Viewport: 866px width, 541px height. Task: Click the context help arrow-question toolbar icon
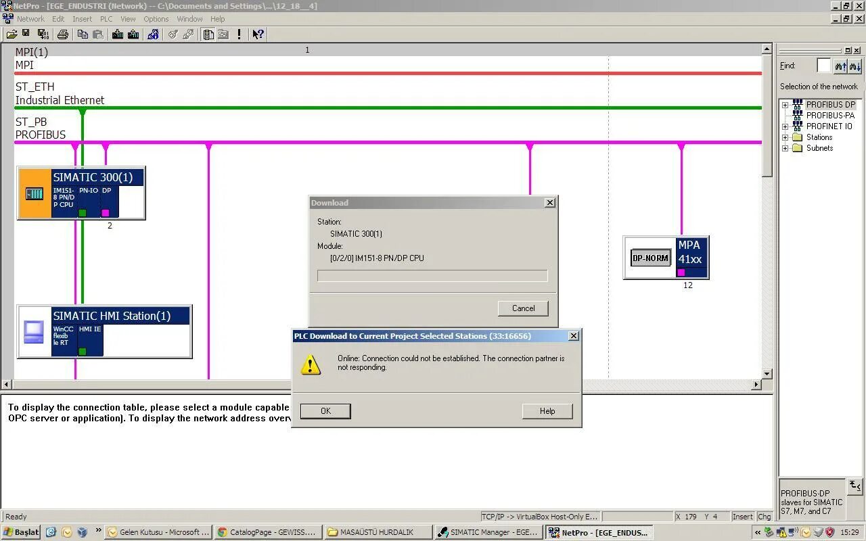coord(258,34)
